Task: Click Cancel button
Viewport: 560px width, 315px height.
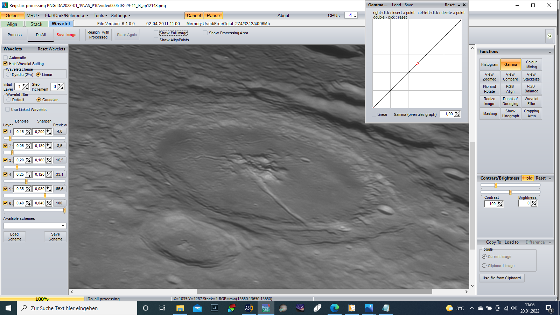Action: pos(194,15)
